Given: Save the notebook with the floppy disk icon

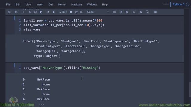Looking at the screenshot, I should [x=16, y=12].
